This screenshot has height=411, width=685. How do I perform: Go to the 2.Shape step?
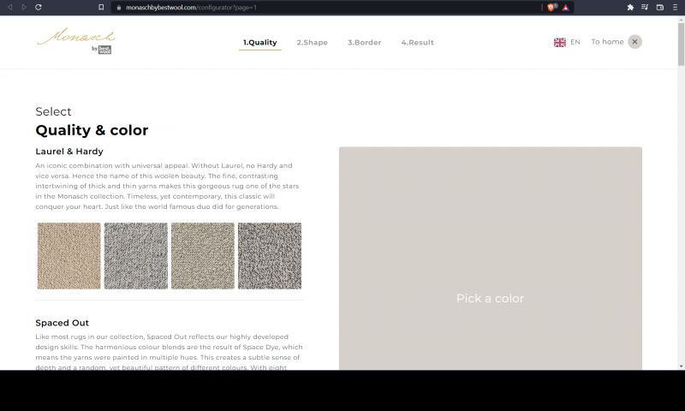click(x=312, y=42)
